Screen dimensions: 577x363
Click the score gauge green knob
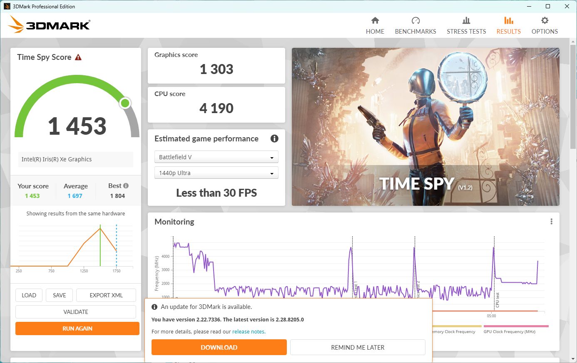click(x=125, y=103)
